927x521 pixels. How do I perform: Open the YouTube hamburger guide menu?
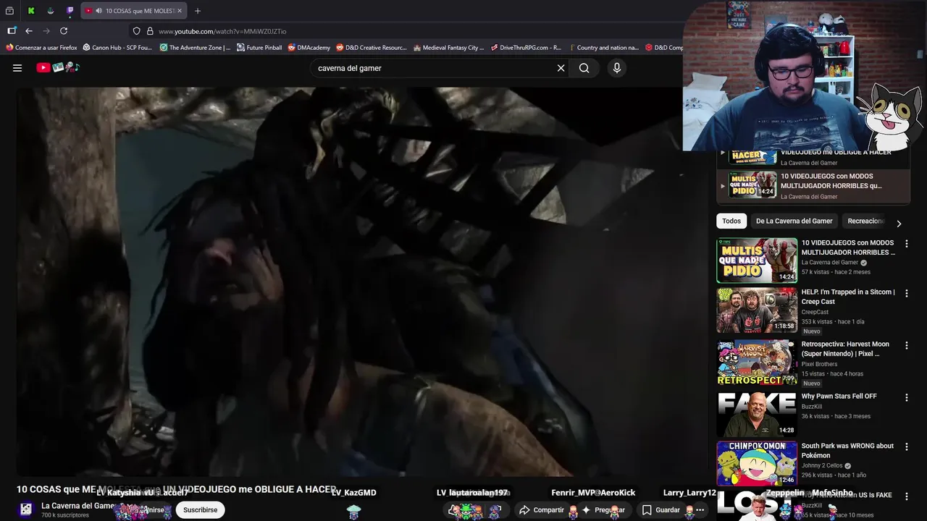click(17, 68)
